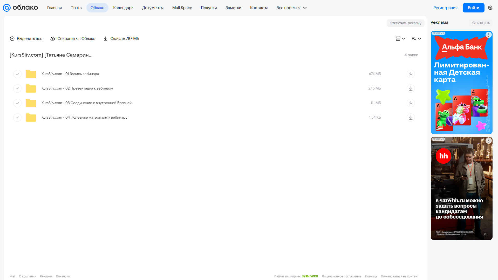
Task: Expand the Все проекты menu
Action: [x=291, y=8]
